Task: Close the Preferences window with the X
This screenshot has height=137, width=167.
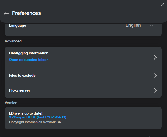Action: coord(162,4)
